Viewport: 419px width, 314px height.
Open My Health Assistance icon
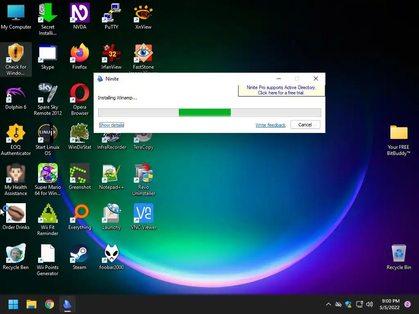pos(16,179)
